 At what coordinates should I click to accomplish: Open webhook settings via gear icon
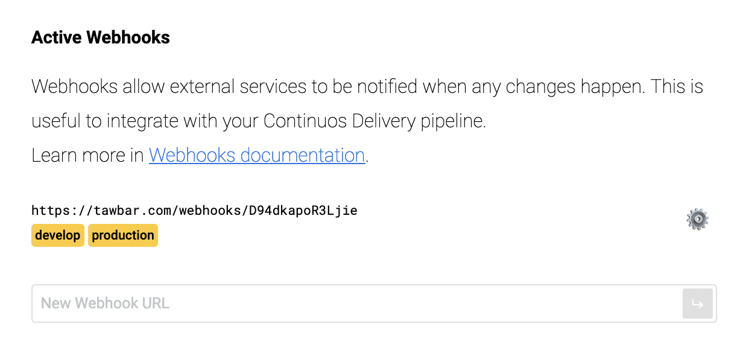tap(697, 219)
